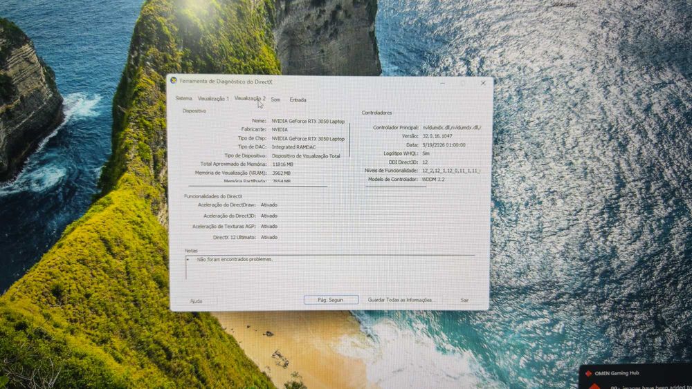Screen dimensions: 692x389
Task: Click Fabricante value NVIDIA
Action: [280, 129]
